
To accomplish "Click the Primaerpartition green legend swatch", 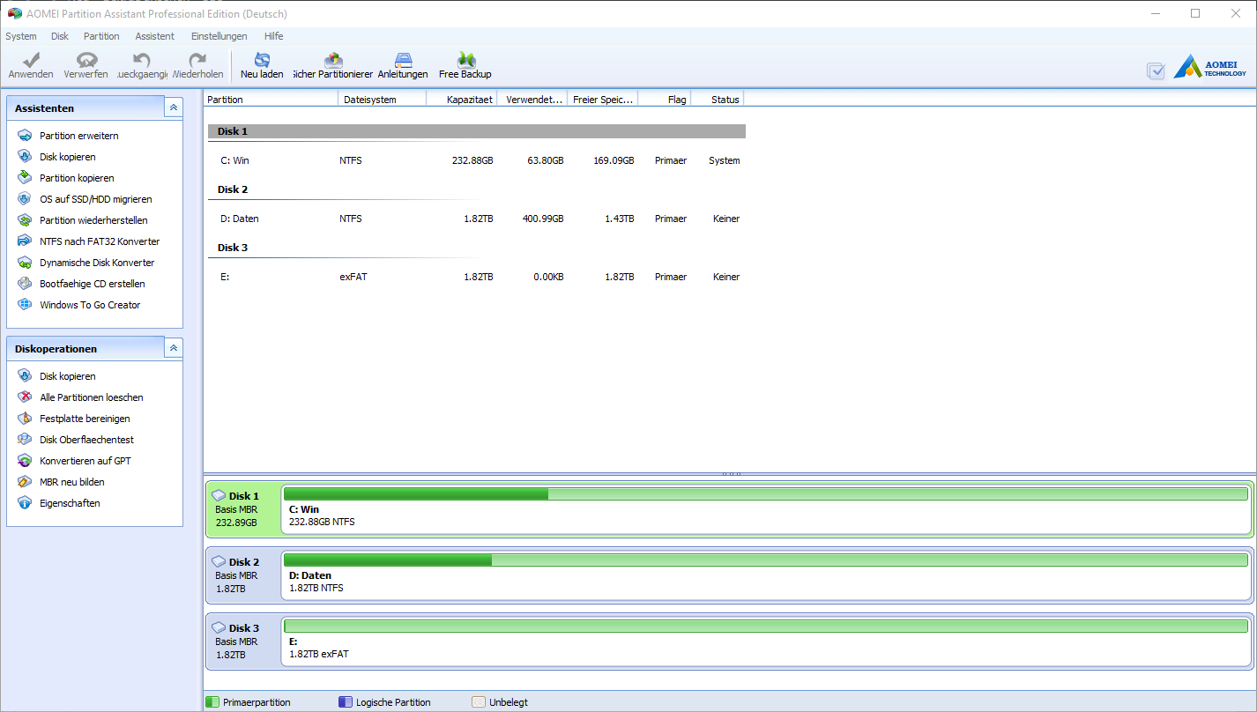I will click(x=212, y=702).
